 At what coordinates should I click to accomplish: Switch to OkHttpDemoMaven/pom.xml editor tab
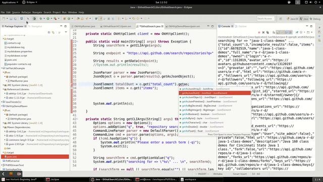[x=183, y=26]
